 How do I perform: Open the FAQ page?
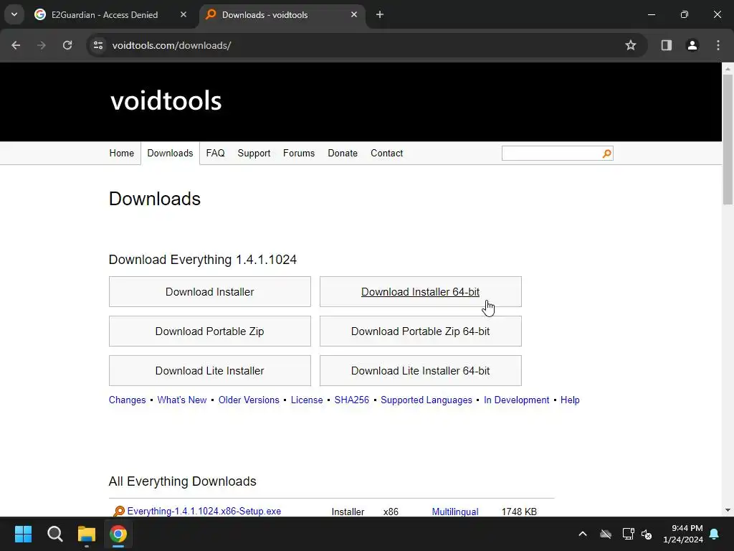[215, 154]
